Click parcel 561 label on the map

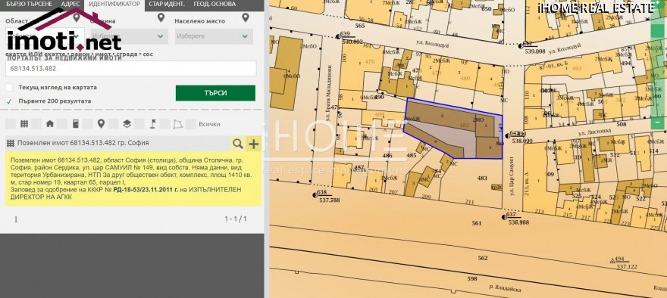(x=477, y=223)
